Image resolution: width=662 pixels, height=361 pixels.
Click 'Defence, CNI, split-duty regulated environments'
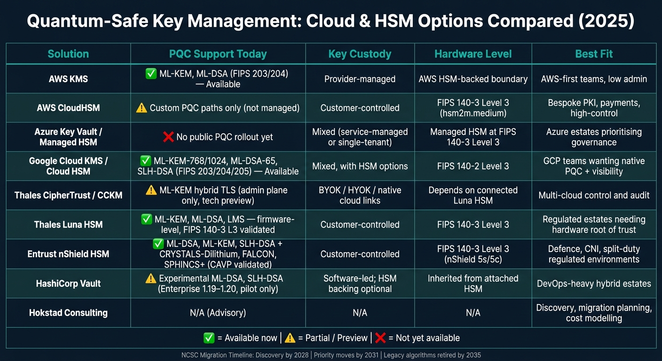point(594,254)
